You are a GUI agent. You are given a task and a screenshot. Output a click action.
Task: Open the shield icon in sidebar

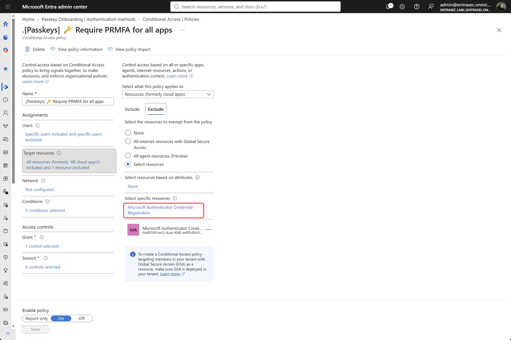(5, 257)
